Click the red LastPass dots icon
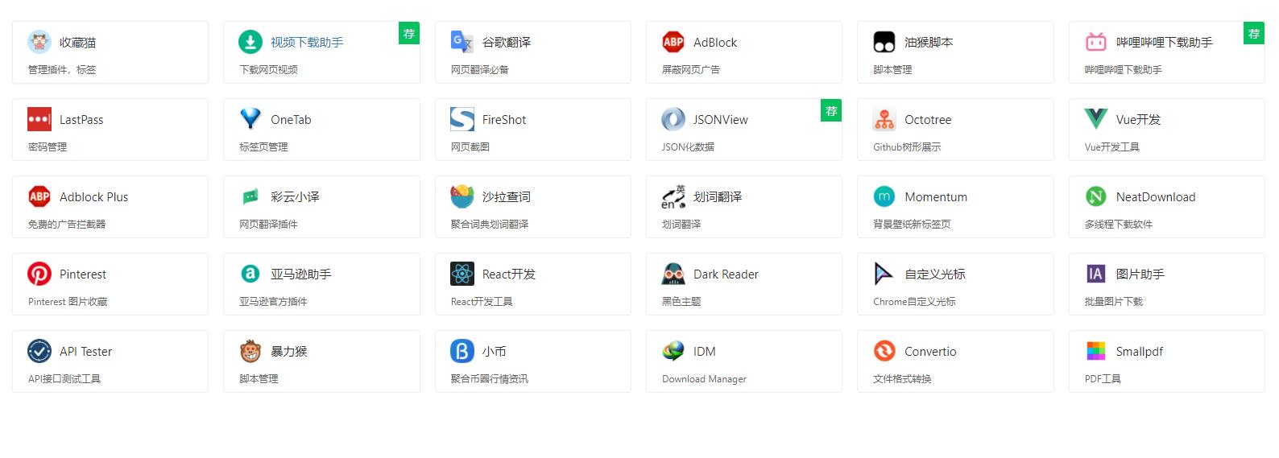Viewport: 1279px width, 458px height. 39,119
